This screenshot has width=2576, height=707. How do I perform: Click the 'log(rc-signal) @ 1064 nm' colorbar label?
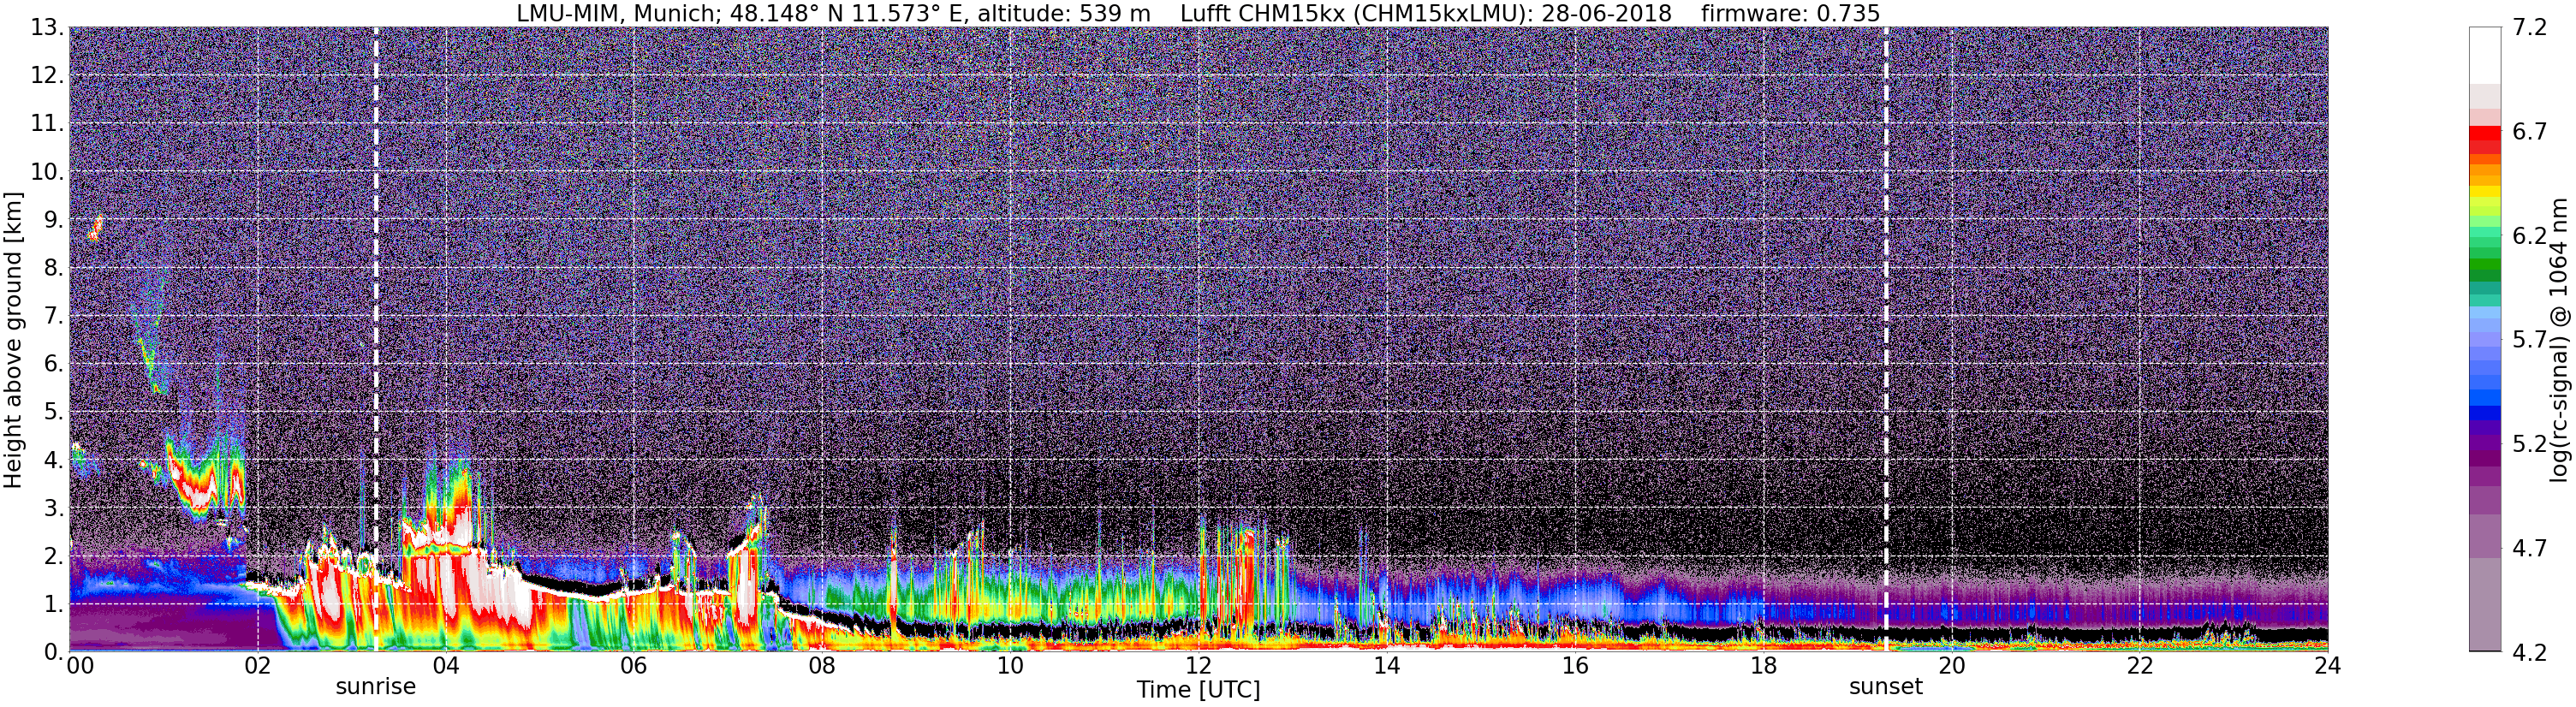[2558, 340]
